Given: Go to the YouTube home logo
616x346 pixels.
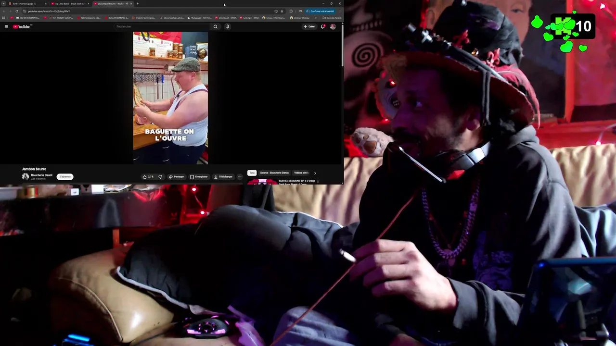Looking at the screenshot, I should (x=22, y=26).
